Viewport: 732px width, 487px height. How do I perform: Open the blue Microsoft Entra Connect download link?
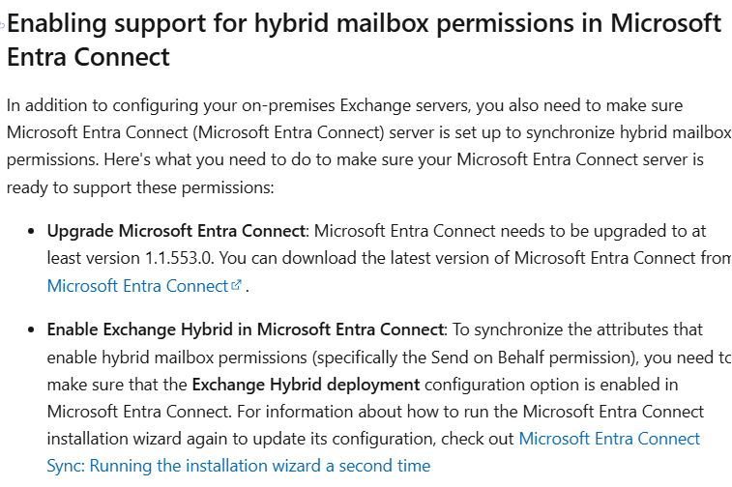coord(137,285)
